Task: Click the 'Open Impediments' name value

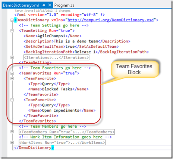Action: coord(61,110)
